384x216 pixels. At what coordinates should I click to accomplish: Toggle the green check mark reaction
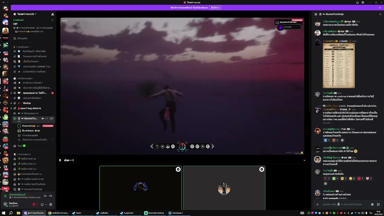click(335, 178)
